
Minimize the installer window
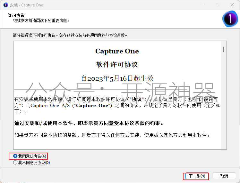click(x=203, y=5)
